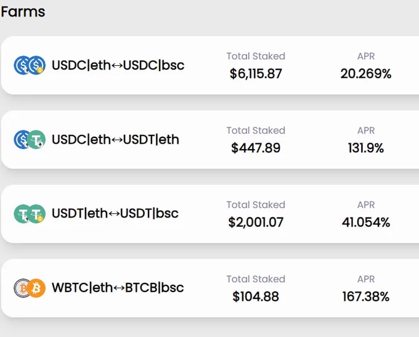Click the gray WBTC coin icon
The image size is (419, 337).
22,288
